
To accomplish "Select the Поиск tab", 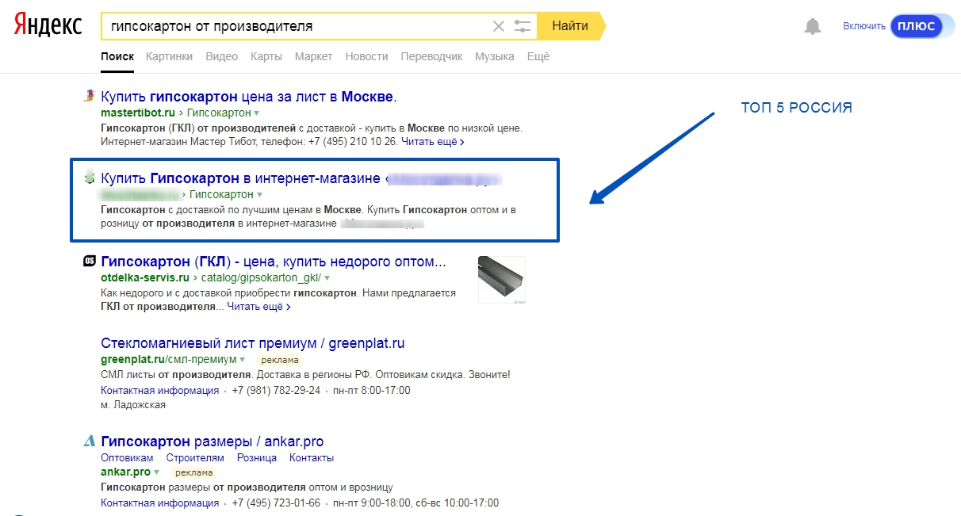I will click(117, 56).
